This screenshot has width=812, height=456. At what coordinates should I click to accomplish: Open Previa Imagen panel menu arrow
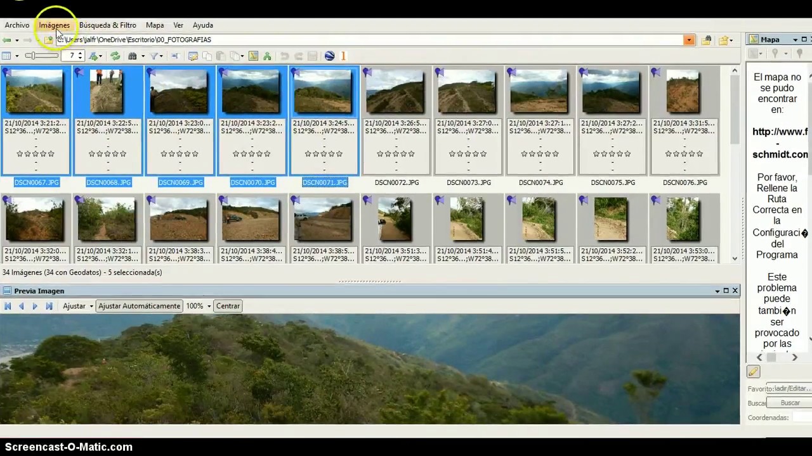click(x=717, y=291)
